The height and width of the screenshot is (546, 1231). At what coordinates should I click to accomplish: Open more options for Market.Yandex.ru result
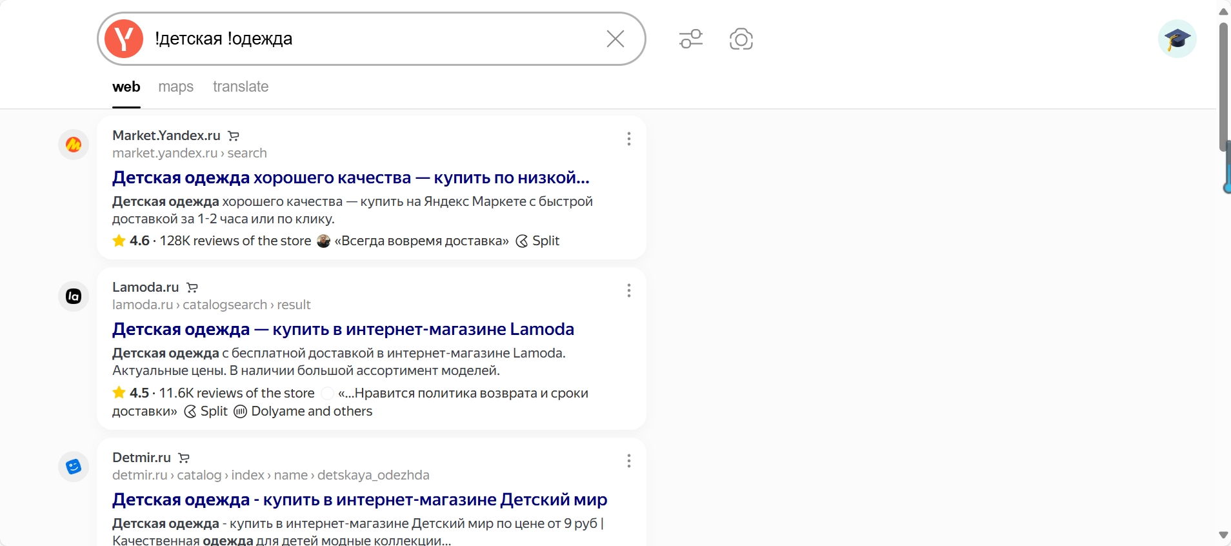coord(628,139)
